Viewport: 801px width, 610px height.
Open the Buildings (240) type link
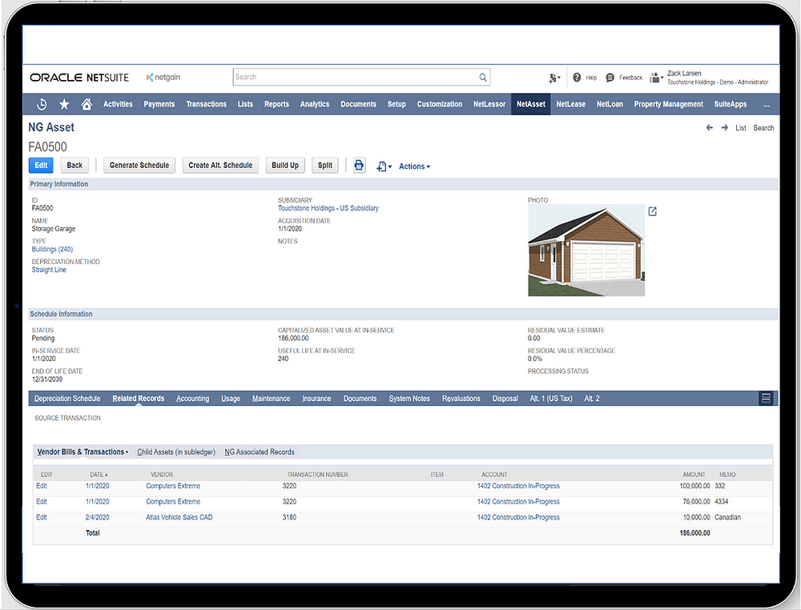(52, 250)
